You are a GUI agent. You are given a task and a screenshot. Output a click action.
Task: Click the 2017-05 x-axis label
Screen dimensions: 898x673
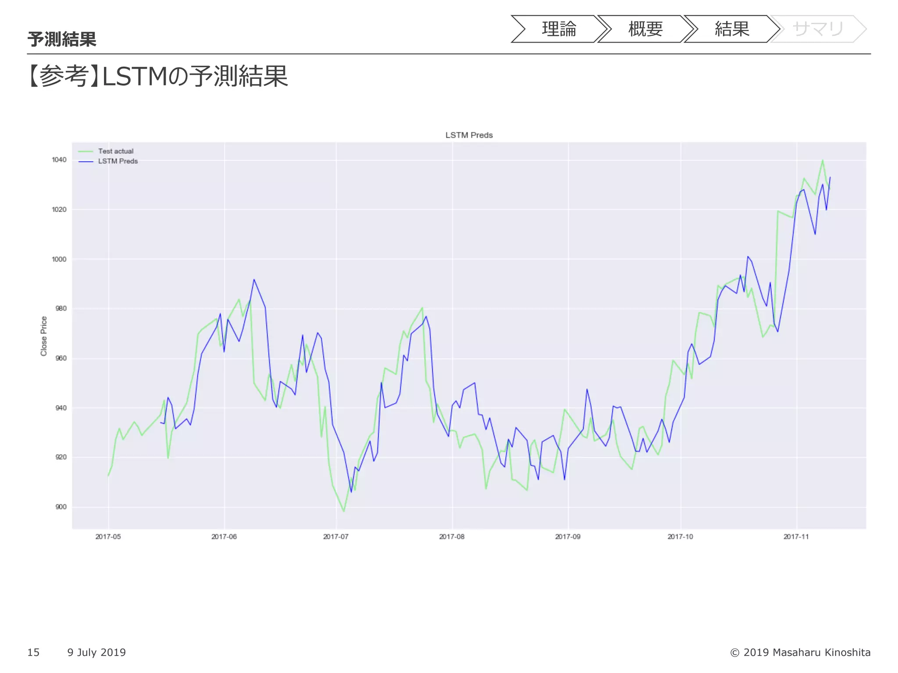pyautogui.click(x=108, y=537)
